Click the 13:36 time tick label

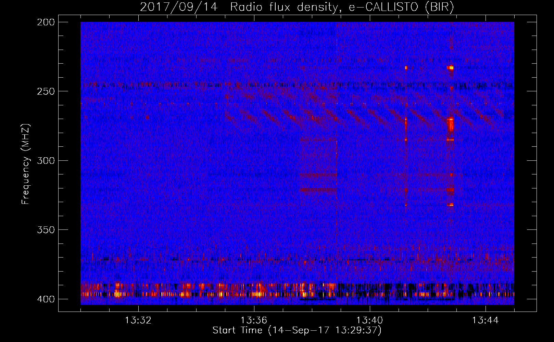coord(254,320)
